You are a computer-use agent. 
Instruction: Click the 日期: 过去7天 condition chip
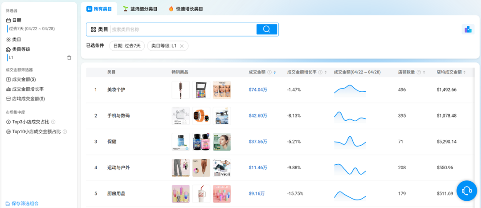127,46
